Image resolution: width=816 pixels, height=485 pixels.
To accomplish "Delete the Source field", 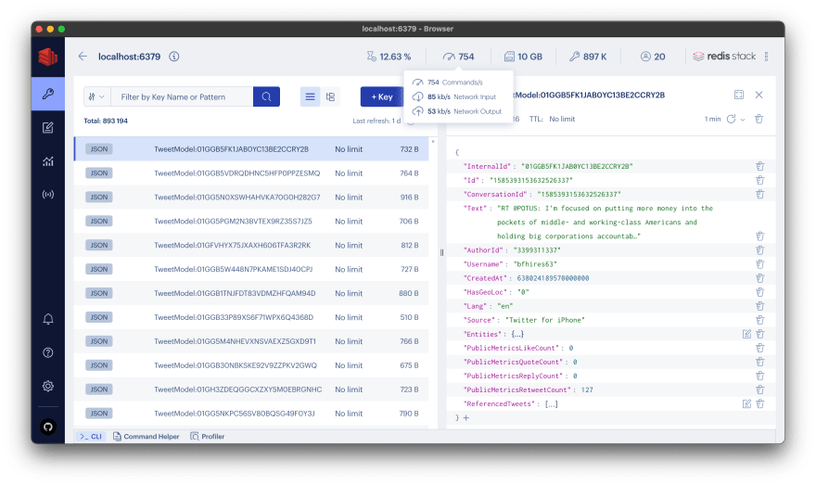I will click(759, 320).
